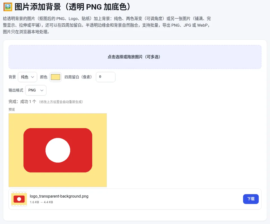The image size is (270, 224).
Task: Click the upload zone 点击选择或拖放图片
Action: (135, 57)
